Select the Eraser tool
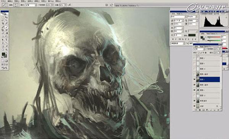This screenshot has height=139, width=229. (3, 33)
